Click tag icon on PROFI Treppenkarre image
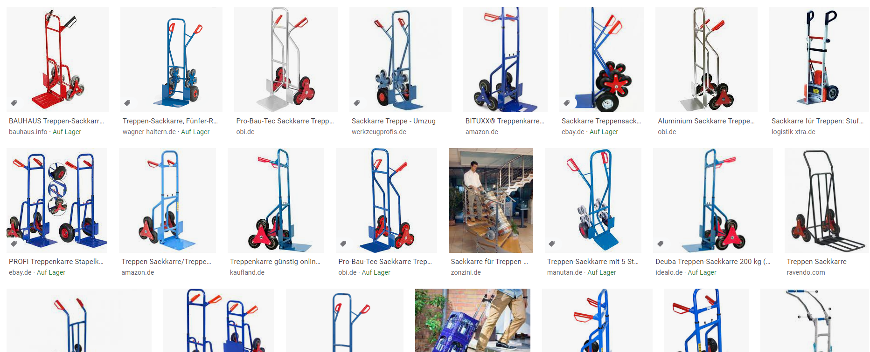The height and width of the screenshot is (352, 870). click(14, 244)
